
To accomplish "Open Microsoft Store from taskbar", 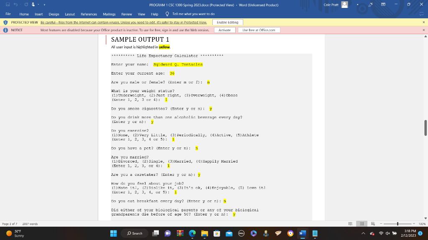I will point(217,233).
